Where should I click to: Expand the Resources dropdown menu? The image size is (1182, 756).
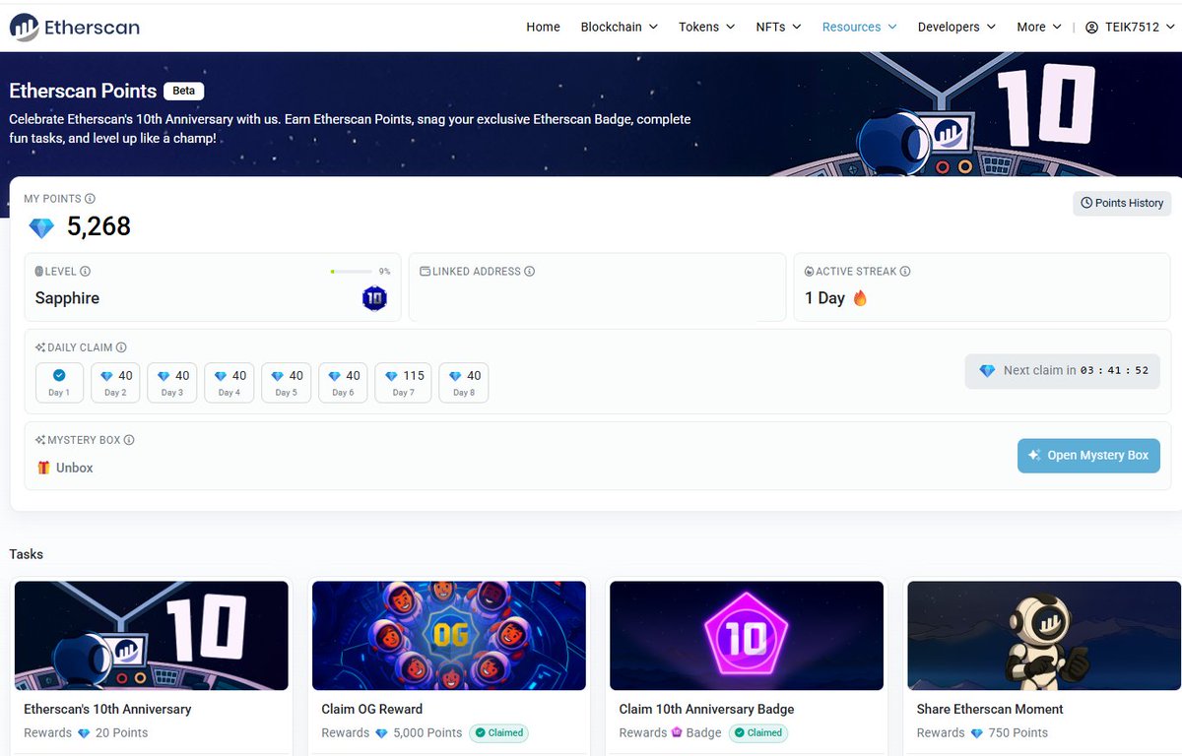click(859, 27)
